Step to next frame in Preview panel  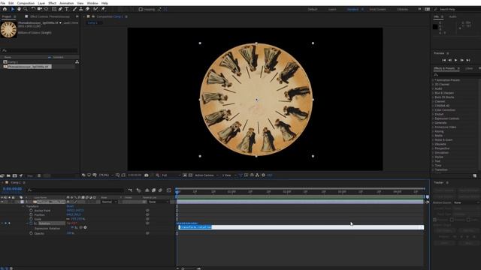[462, 60]
